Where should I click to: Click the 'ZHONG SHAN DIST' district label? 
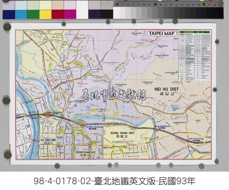pyautogui.click(x=86, y=152)
